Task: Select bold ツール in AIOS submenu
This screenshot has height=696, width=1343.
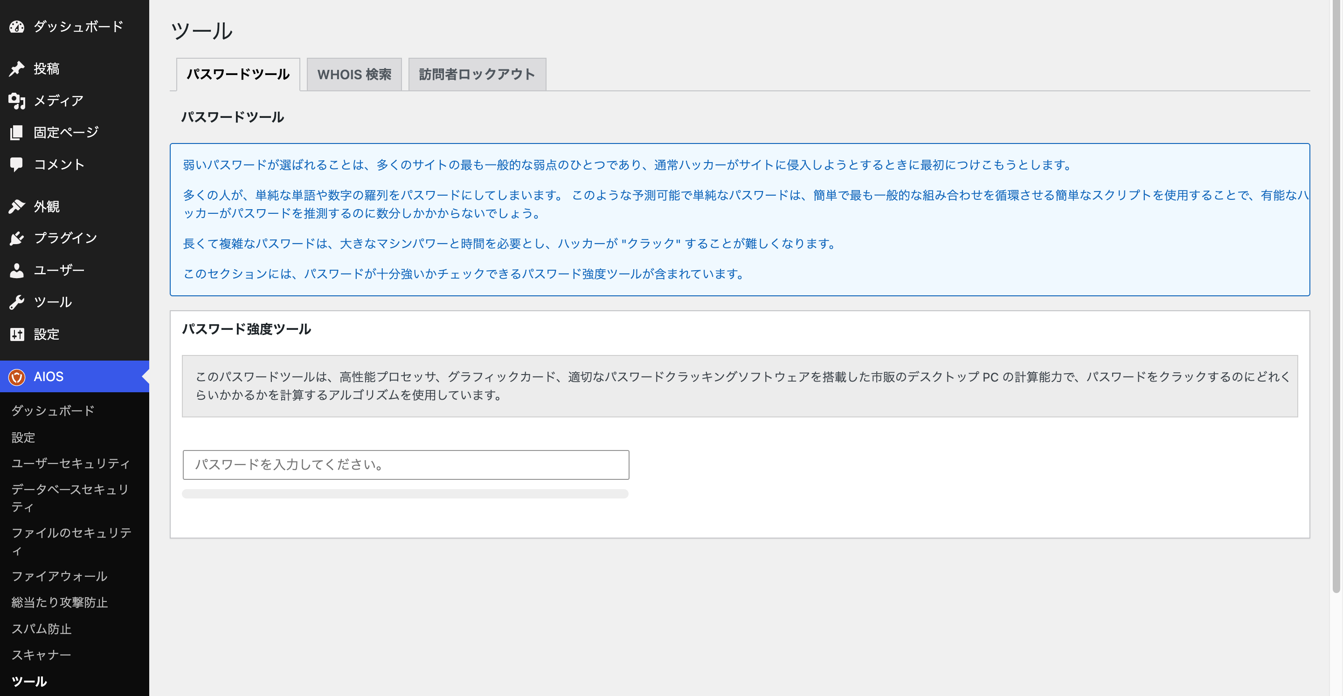Action: point(29,682)
